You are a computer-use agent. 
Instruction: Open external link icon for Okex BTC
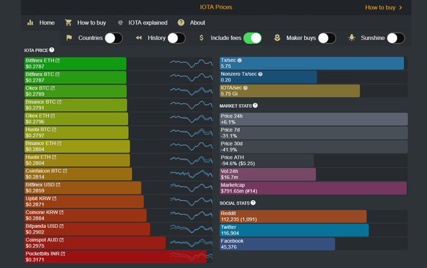coord(53,88)
